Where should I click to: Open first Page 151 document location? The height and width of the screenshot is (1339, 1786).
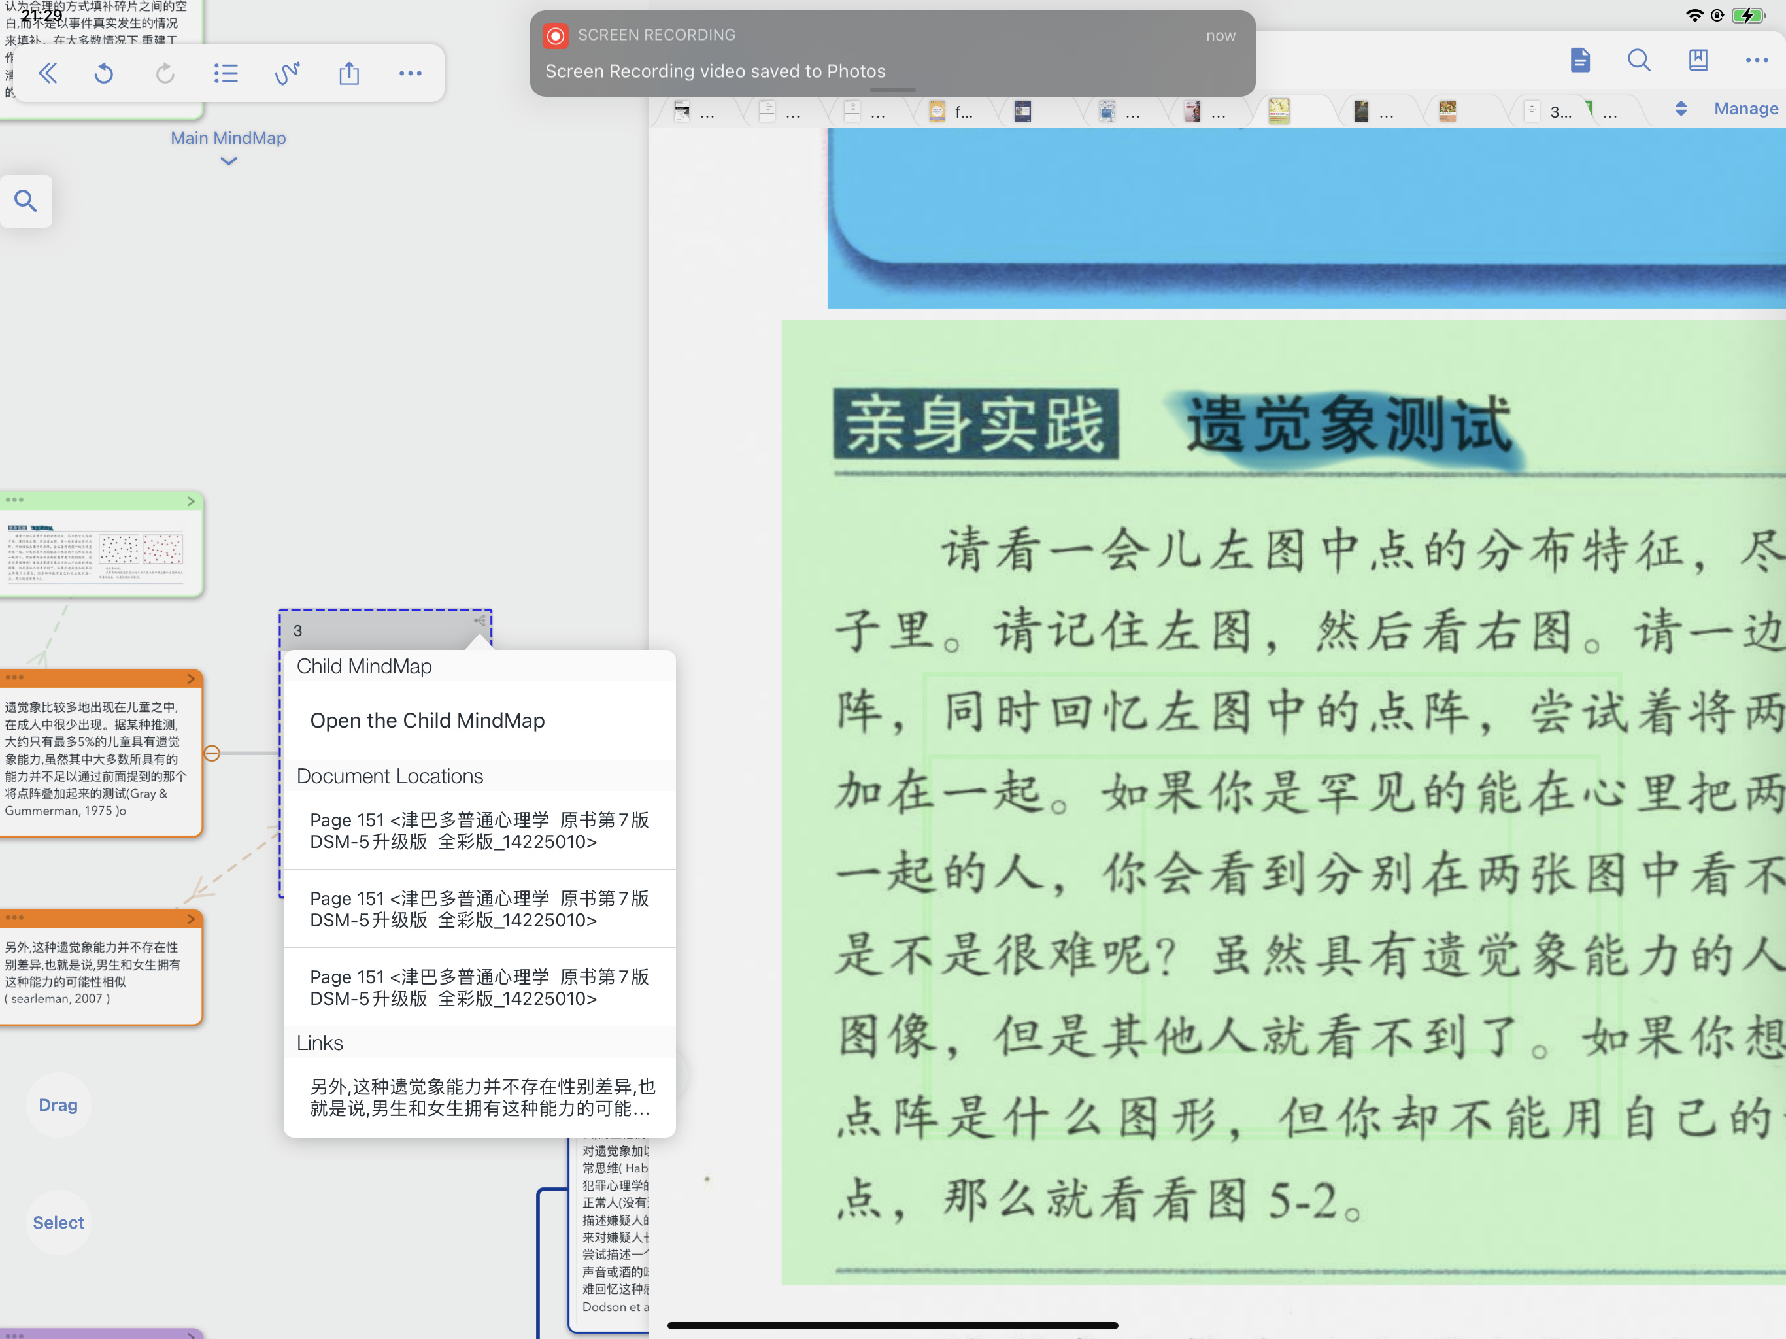480,830
